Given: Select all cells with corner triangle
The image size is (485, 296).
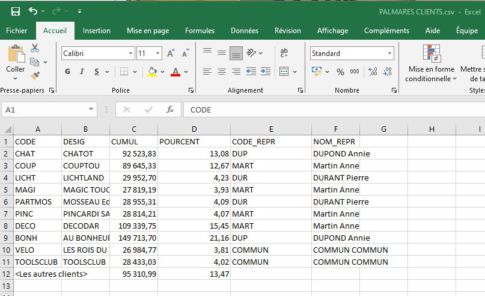Looking at the screenshot, I should click(7, 129).
